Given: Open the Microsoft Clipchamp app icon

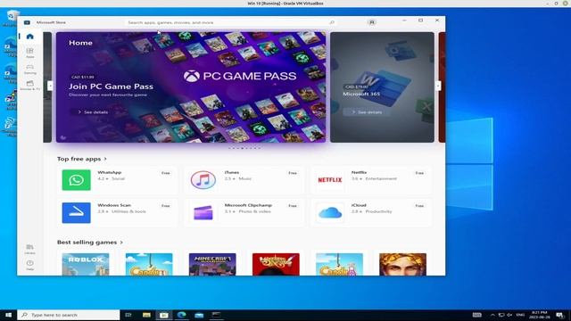Looking at the screenshot, I should 203,212.
